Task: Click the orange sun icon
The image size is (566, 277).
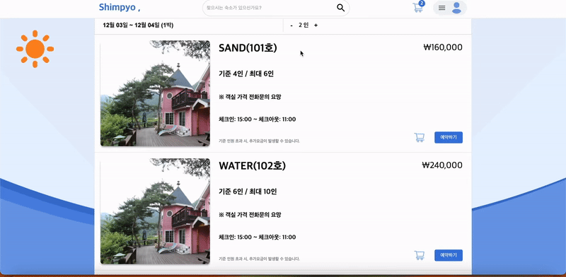Action: point(35,49)
